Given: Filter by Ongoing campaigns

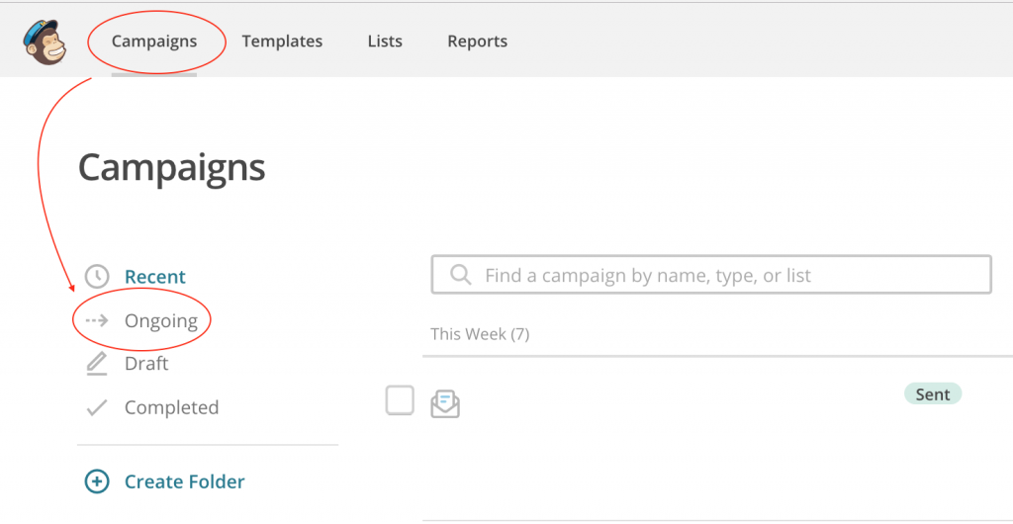Looking at the screenshot, I should click(161, 320).
